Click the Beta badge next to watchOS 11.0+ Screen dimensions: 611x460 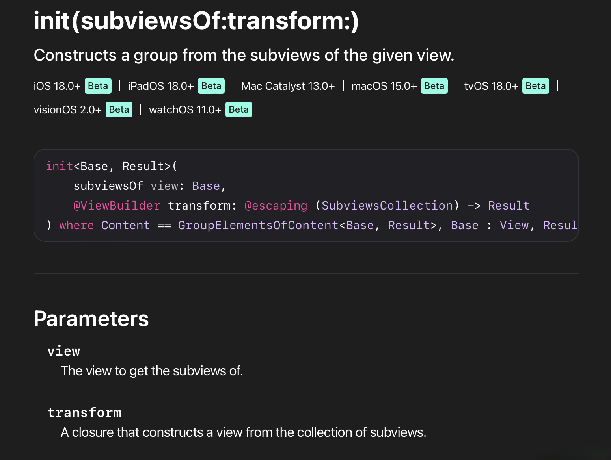[239, 109]
